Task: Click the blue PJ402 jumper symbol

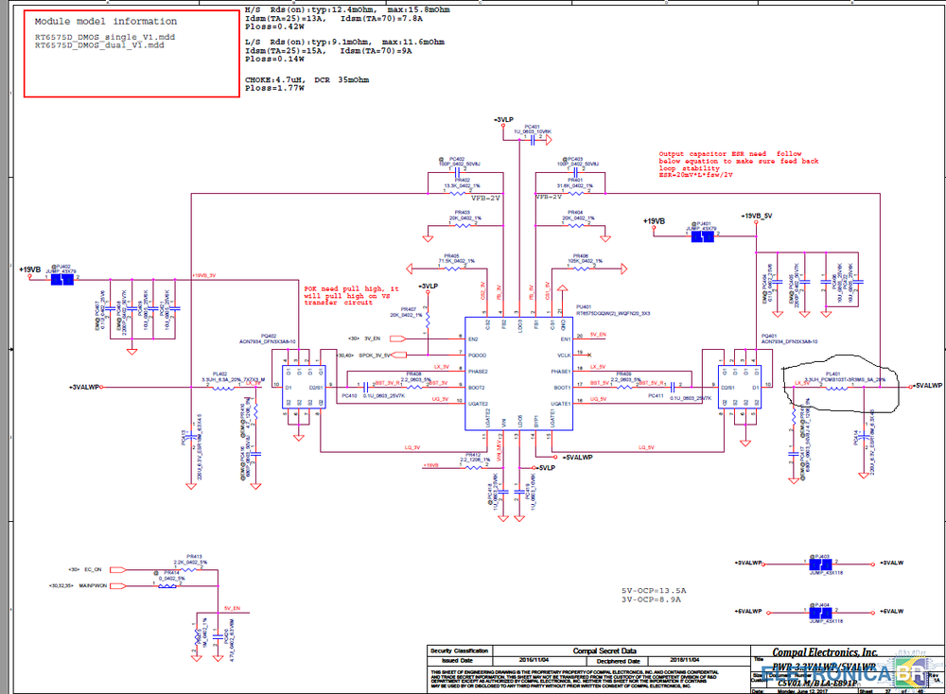Action: pos(61,279)
